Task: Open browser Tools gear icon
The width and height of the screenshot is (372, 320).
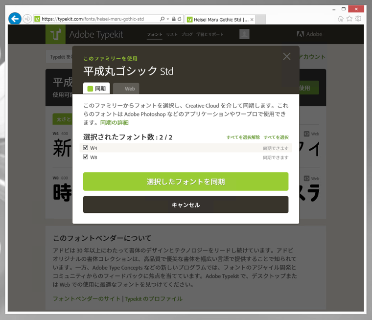Action: 358,19
